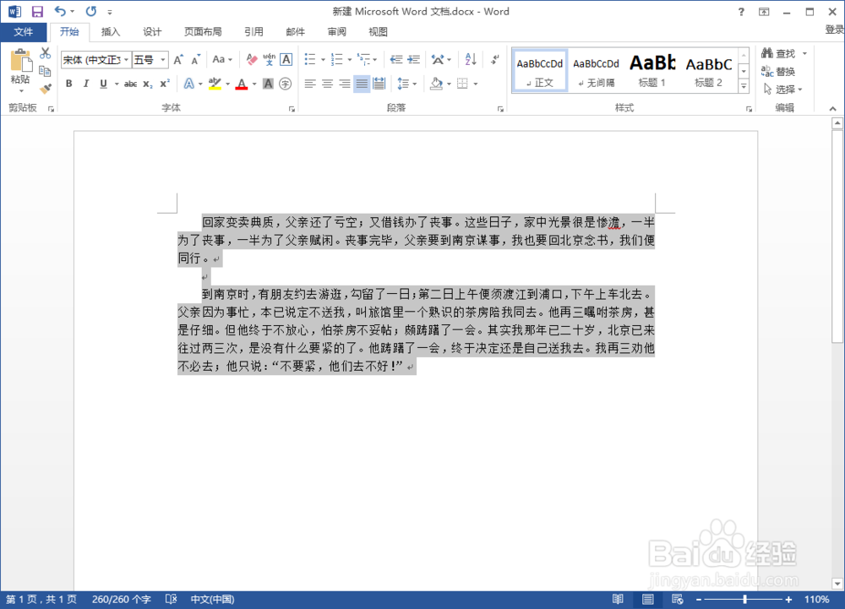
Task: Click the vertical scrollbar down arrow
Action: click(837, 584)
